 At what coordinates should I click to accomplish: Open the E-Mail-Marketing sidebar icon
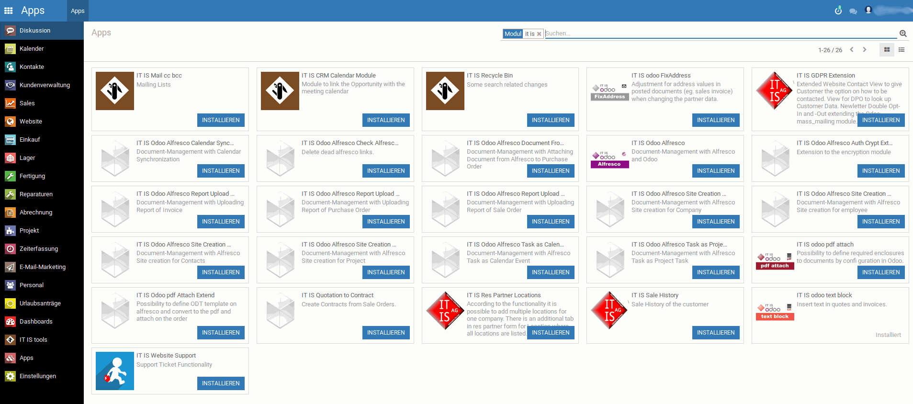pos(10,267)
